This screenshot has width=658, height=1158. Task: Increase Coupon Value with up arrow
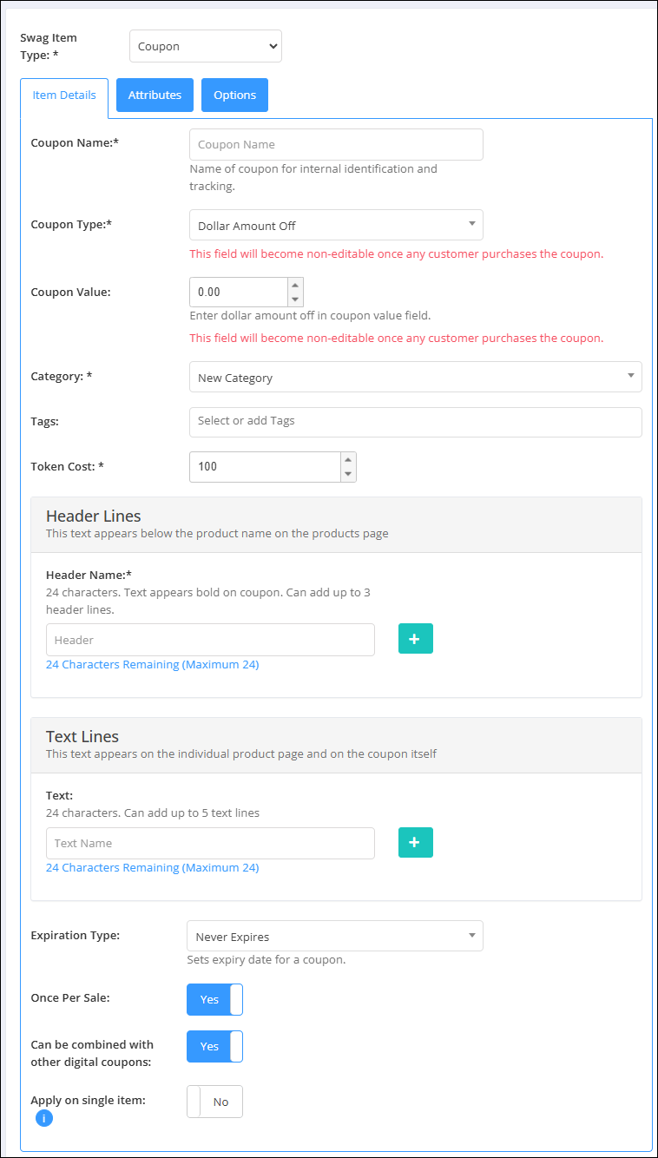(295, 285)
